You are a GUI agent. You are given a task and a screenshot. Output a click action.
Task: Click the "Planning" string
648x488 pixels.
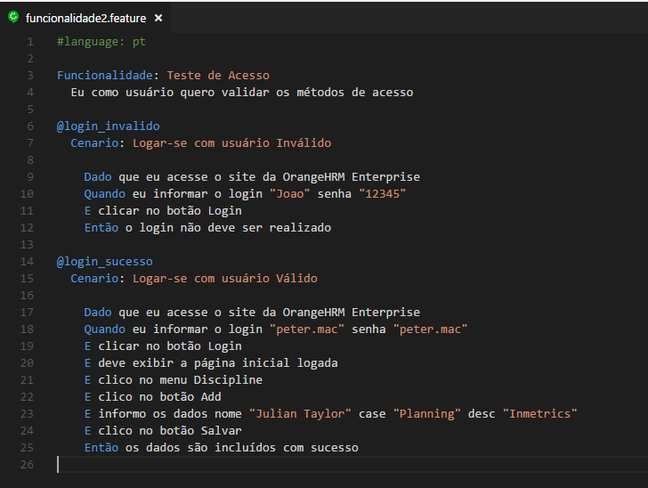point(427,414)
